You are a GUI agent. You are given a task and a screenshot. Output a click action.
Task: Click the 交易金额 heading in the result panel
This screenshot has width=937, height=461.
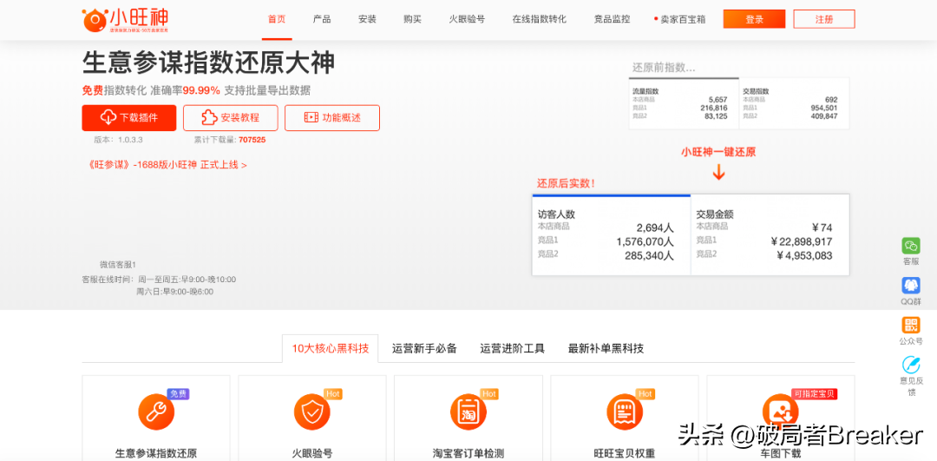click(x=715, y=214)
